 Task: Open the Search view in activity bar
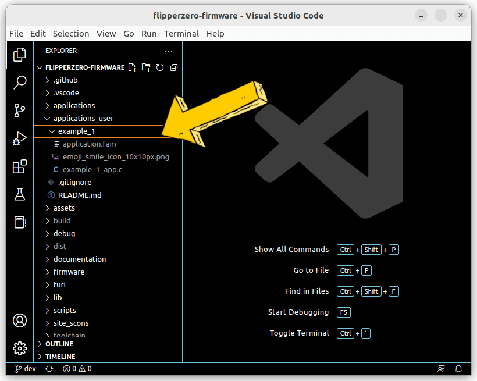click(x=20, y=82)
